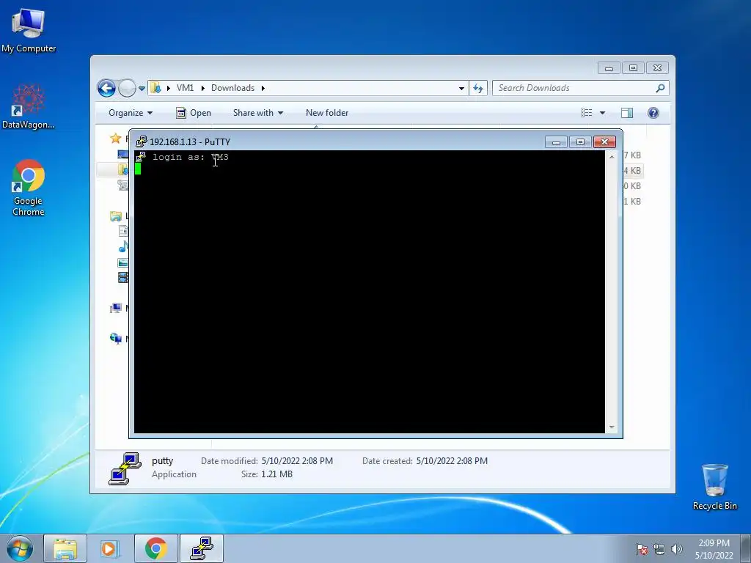The height and width of the screenshot is (563, 751).
Task: Open Explorer help button
Action: click(653, 113)
